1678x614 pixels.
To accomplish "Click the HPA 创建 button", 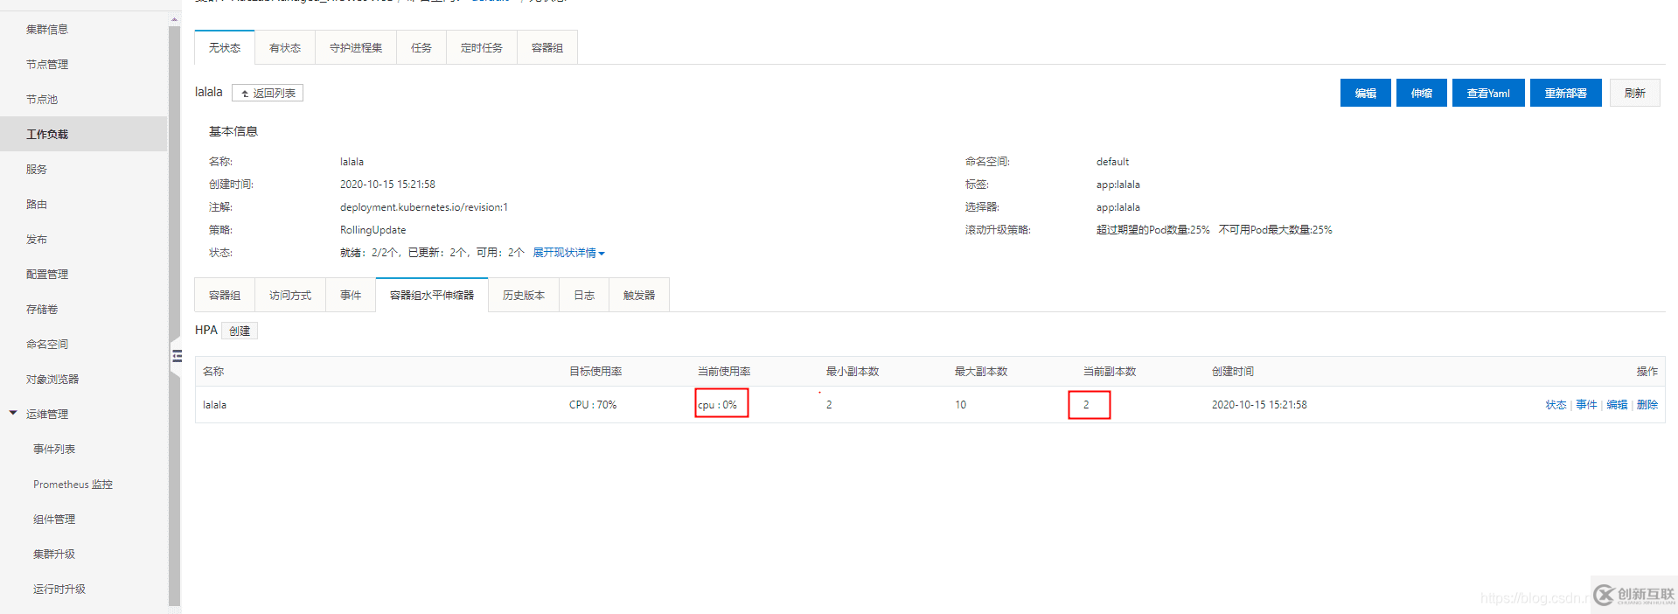I will click(240, 331).
